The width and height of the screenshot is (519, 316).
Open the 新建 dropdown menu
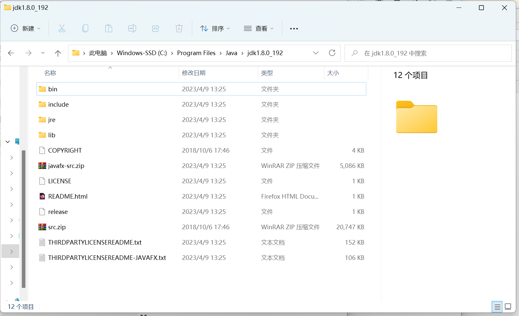point(26,29)
